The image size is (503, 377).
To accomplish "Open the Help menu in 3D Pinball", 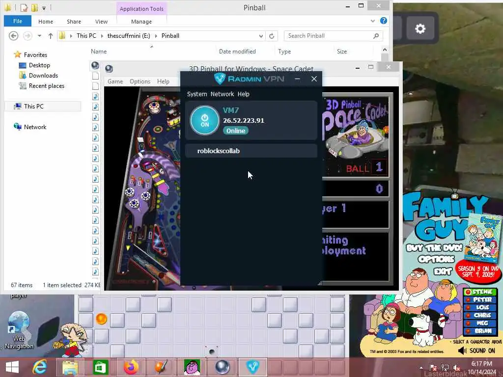I will pyautogui.click(x=163, y=81).
